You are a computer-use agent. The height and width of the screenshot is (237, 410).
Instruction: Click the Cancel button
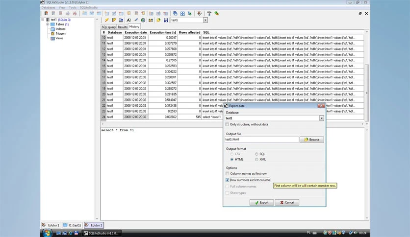tap(287, 203)
